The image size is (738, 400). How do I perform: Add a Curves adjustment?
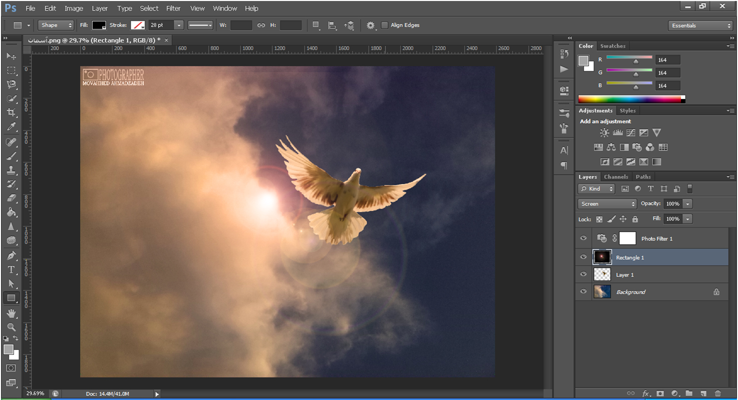click(631, 133)
